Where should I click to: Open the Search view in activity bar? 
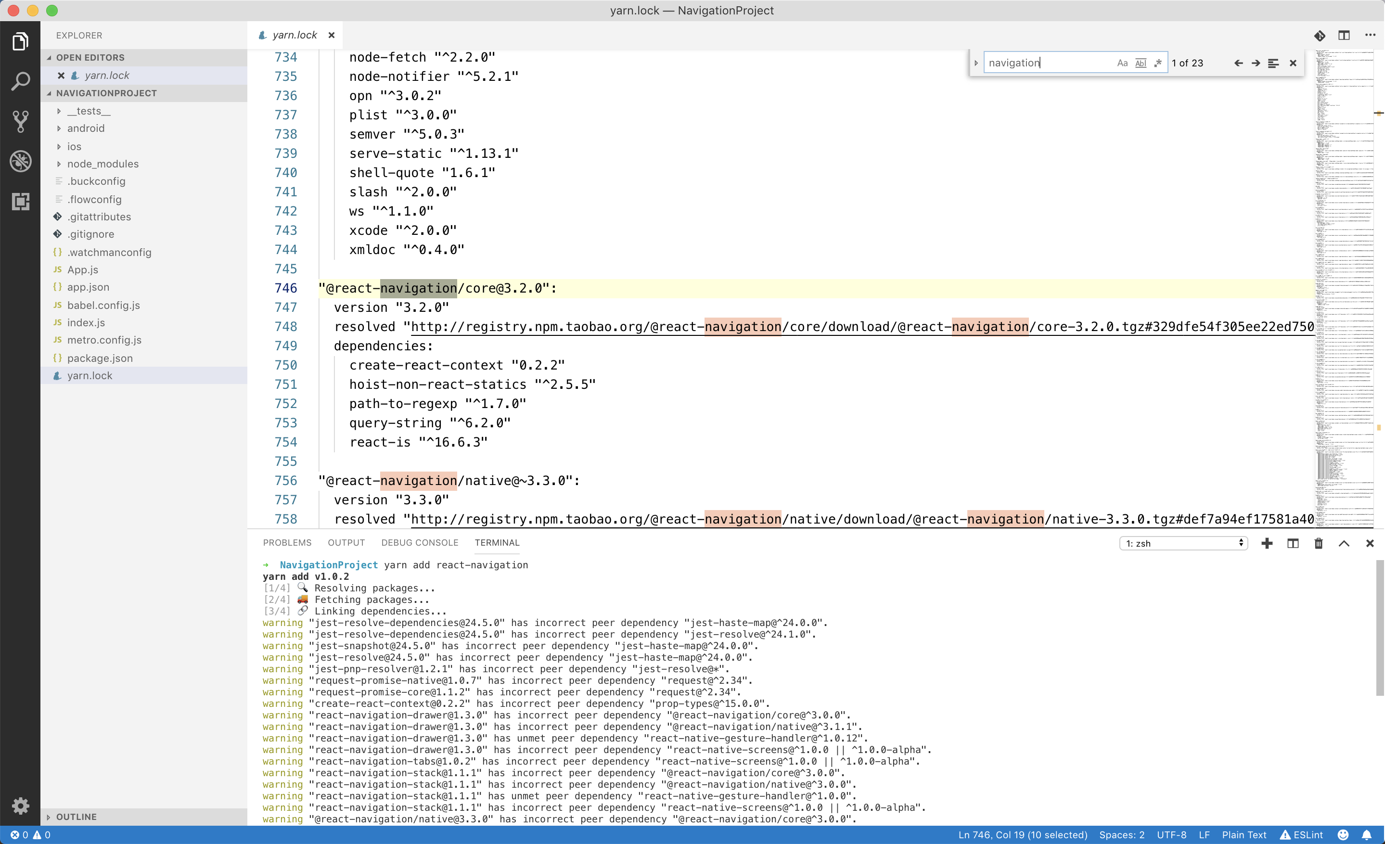pyautogui.click(x=20, y=81)
